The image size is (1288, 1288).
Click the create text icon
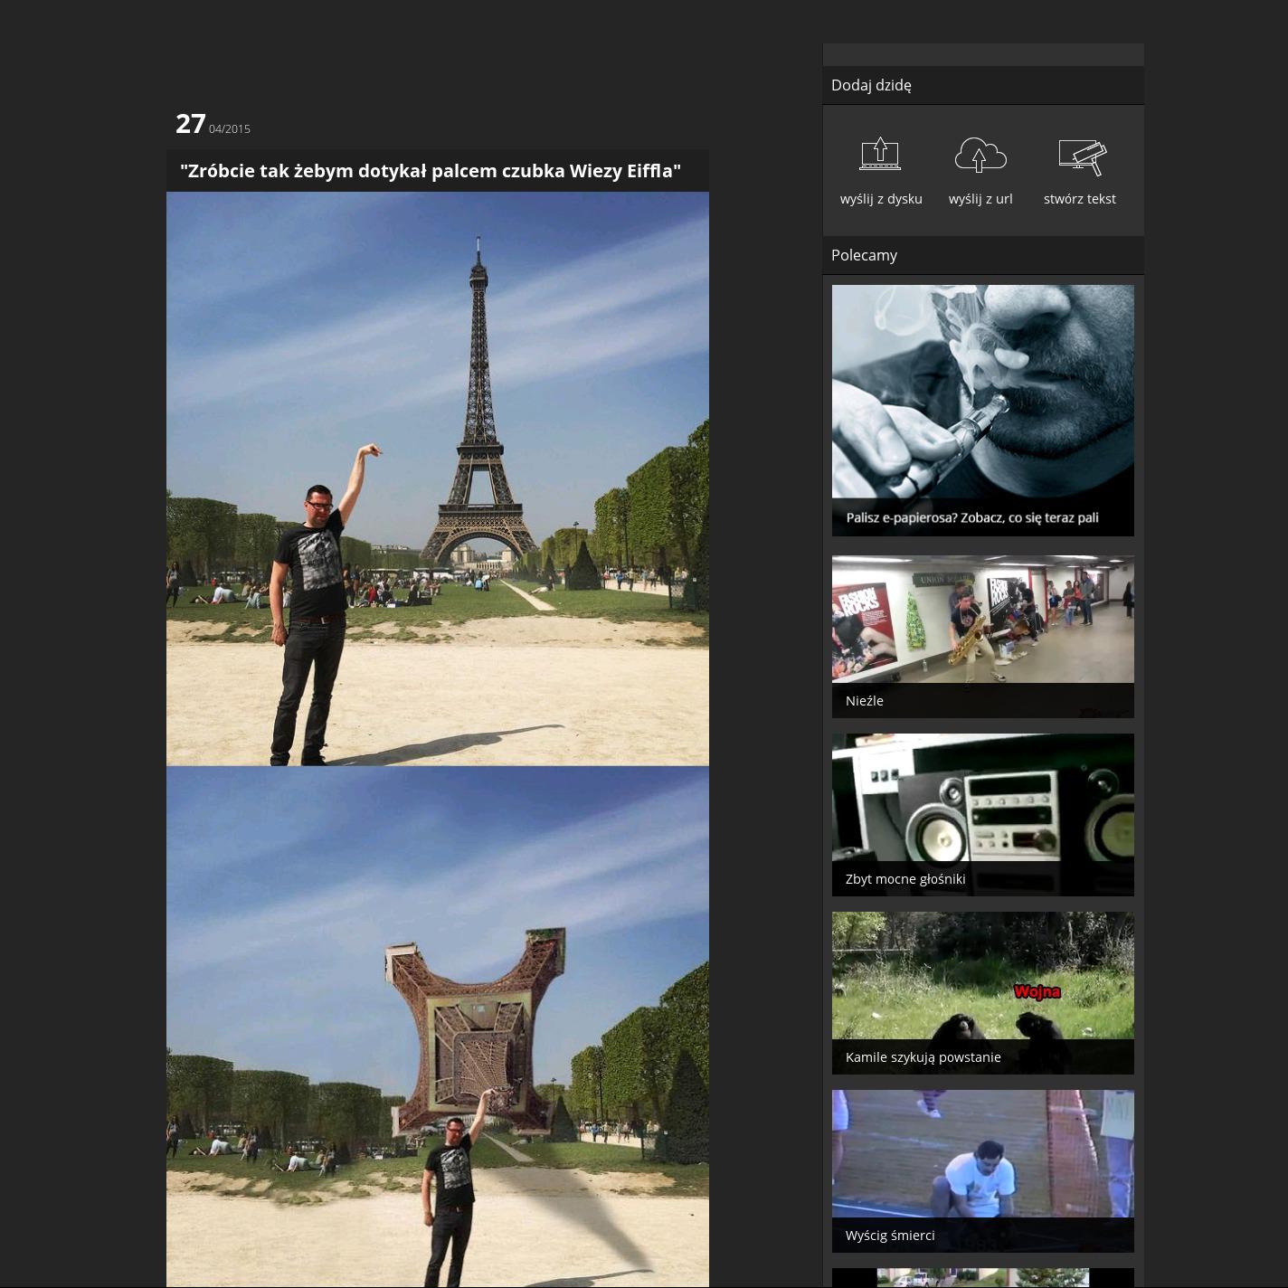[x=1081, y=156]
